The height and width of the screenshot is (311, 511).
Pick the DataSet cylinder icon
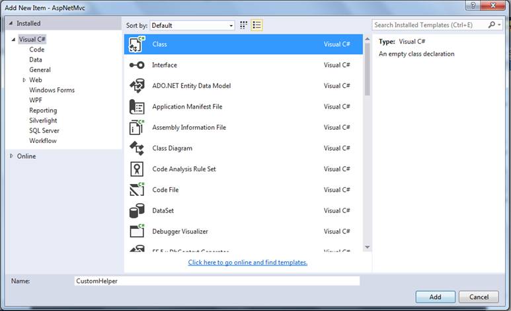coord(137,210)
